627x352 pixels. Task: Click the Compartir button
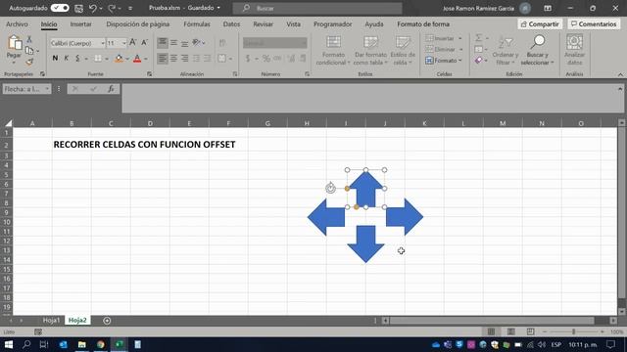coord(540,24)
